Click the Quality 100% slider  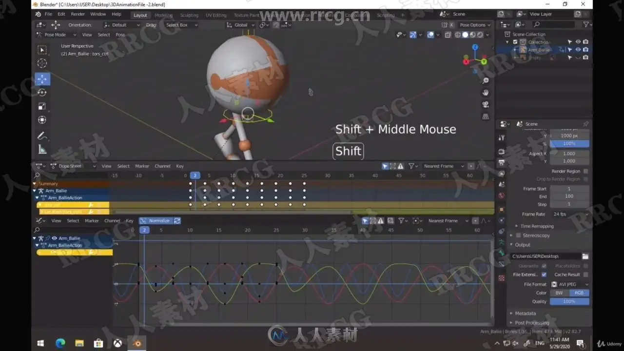[569, 302]
